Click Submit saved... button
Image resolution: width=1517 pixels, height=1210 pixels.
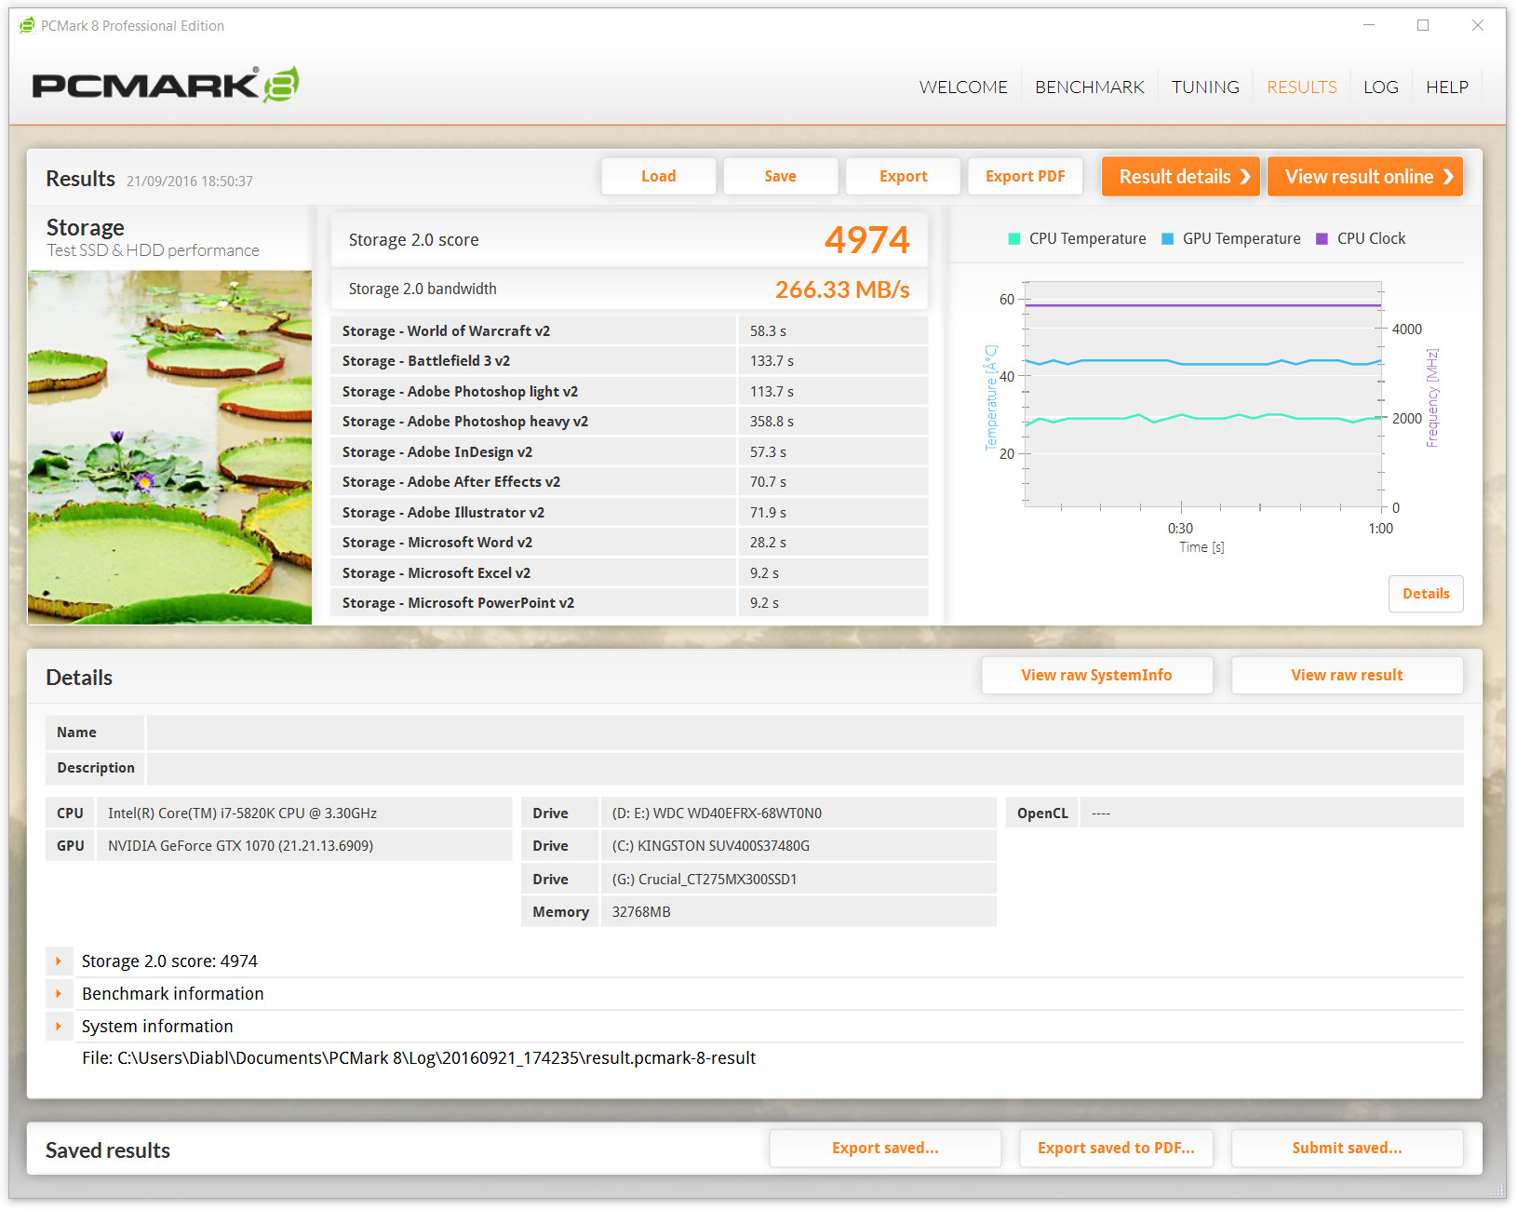(x=1348, y=1148)
